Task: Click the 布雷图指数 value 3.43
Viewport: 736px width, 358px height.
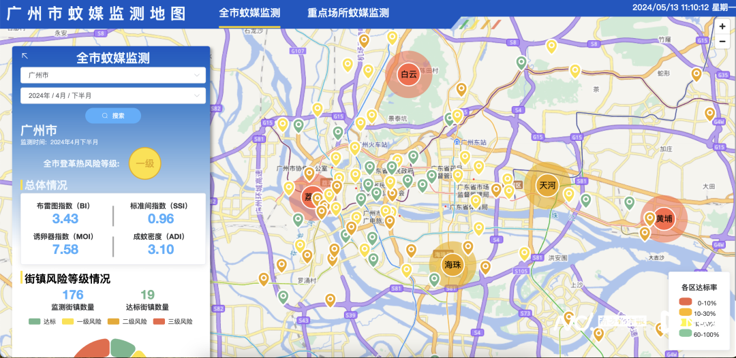Action: coord(65,218)
